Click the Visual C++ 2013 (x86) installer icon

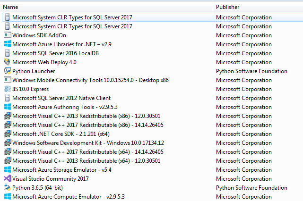[8, 116]
